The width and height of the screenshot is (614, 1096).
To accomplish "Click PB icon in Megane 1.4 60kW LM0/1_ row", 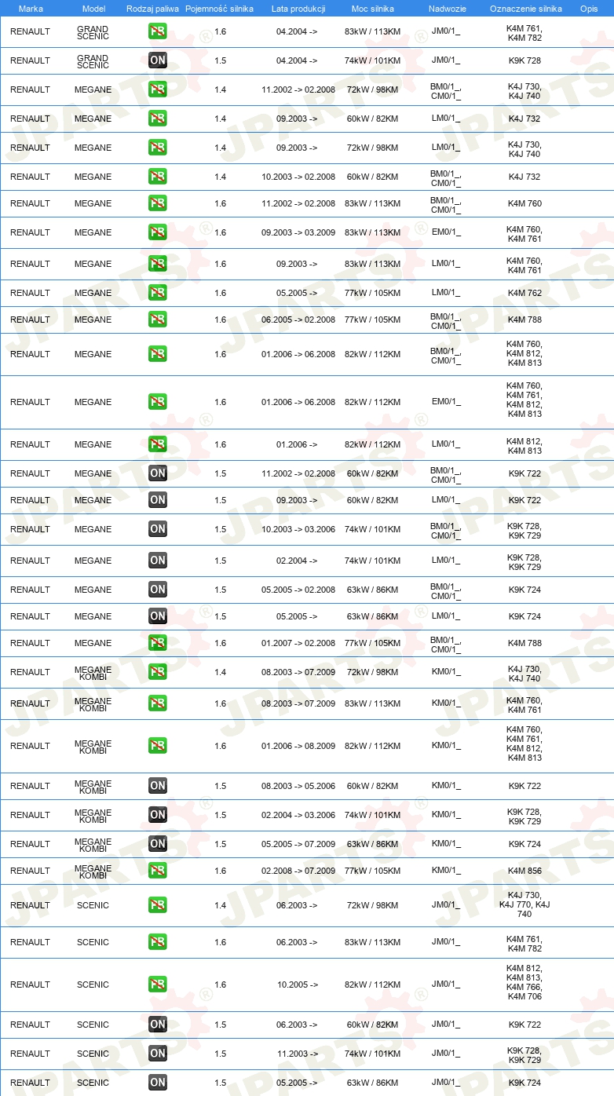I will point(158,119).
